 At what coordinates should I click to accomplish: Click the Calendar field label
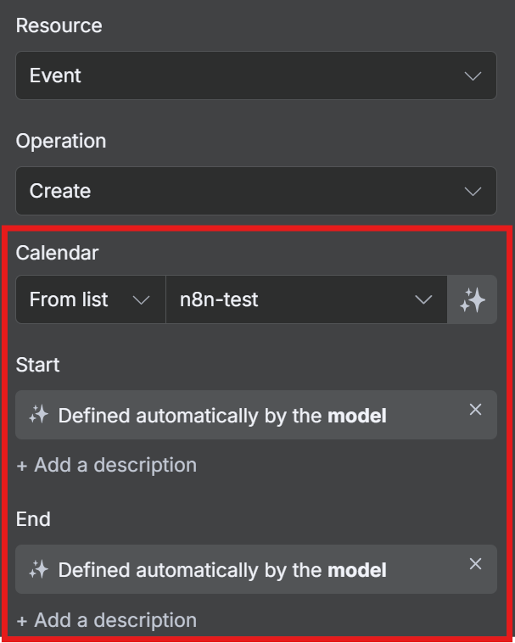(57, 253)
